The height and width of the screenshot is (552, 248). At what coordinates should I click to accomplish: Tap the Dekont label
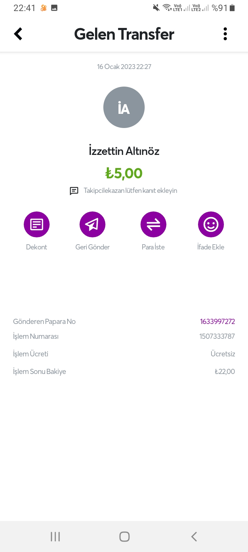[37, 247]
